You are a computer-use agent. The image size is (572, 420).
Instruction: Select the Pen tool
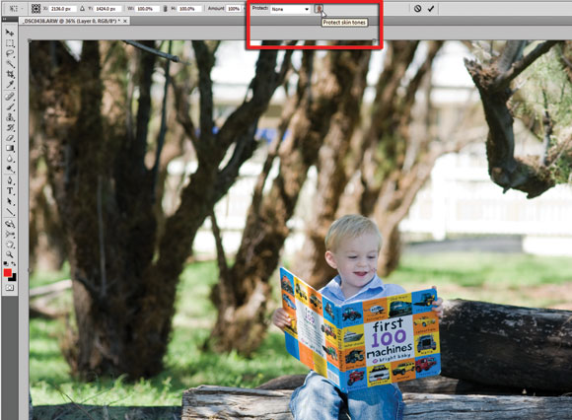[10, 180]
